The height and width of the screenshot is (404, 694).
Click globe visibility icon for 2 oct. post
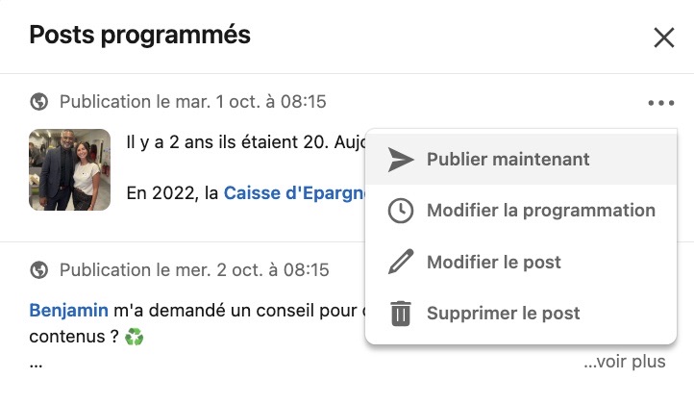point(39,269)
